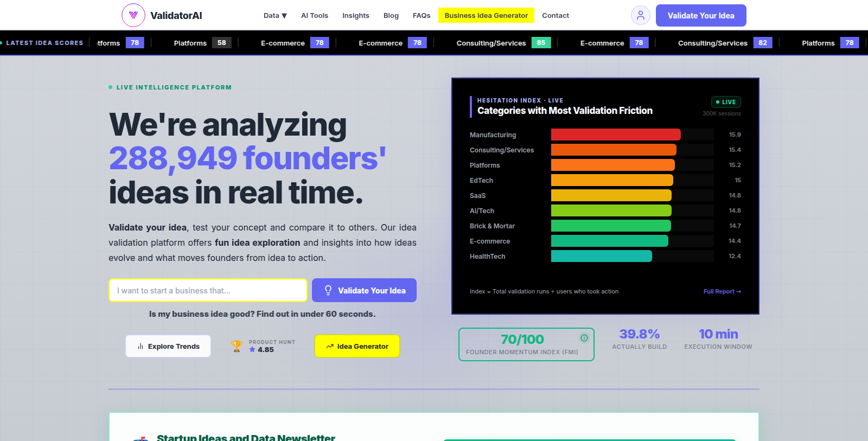Click the ValidatorAI brand name text
The image size is (868, 441).
(176, 16)
